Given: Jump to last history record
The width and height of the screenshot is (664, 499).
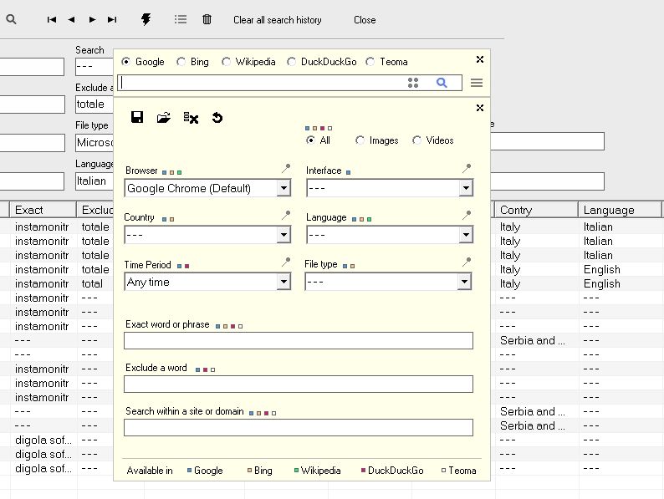Looking at the screenshot, I should [x=112, y=19].
